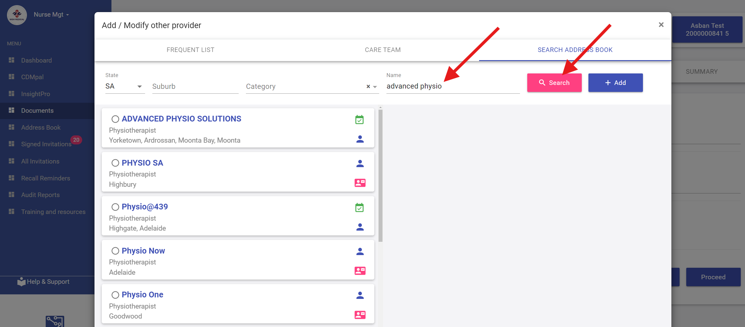Click the Name field with advanced physio
The width and height of the screenshot is (745, 327).
[x=453, y=86]
